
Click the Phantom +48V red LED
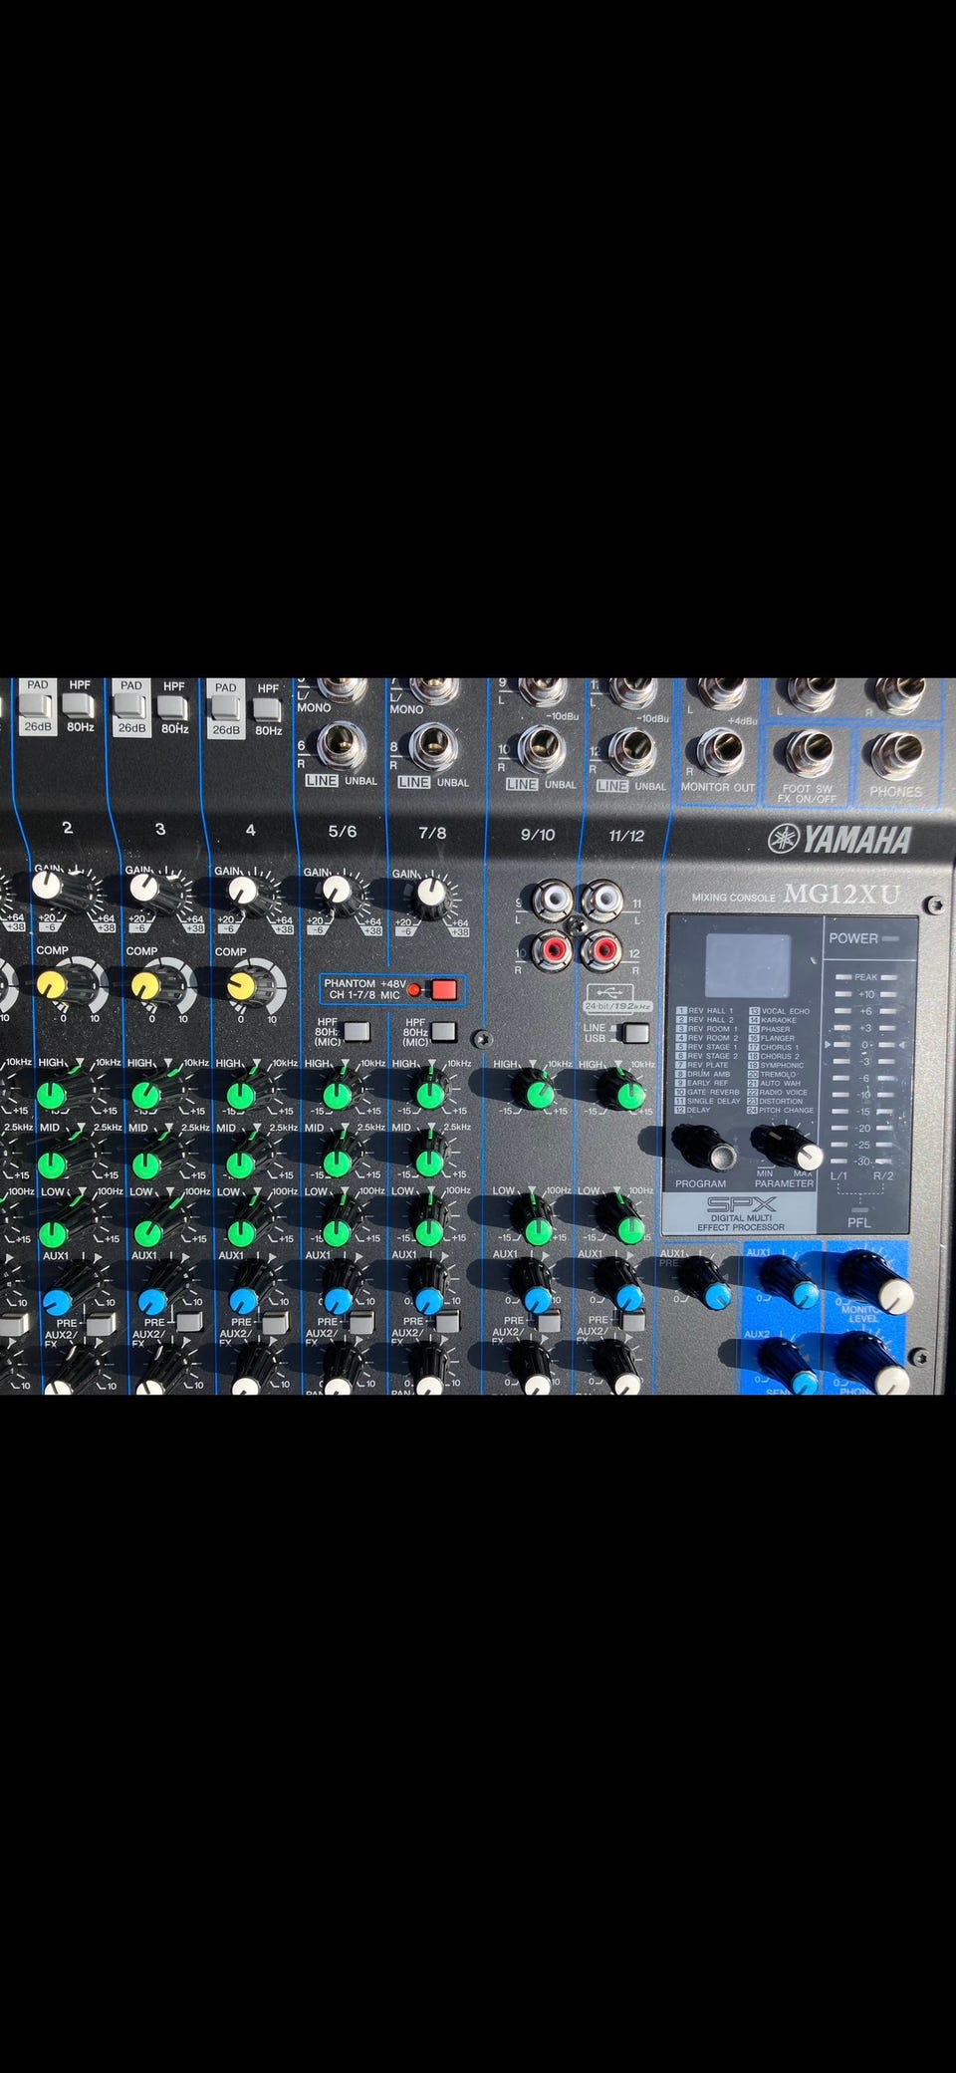pos(414,990)
